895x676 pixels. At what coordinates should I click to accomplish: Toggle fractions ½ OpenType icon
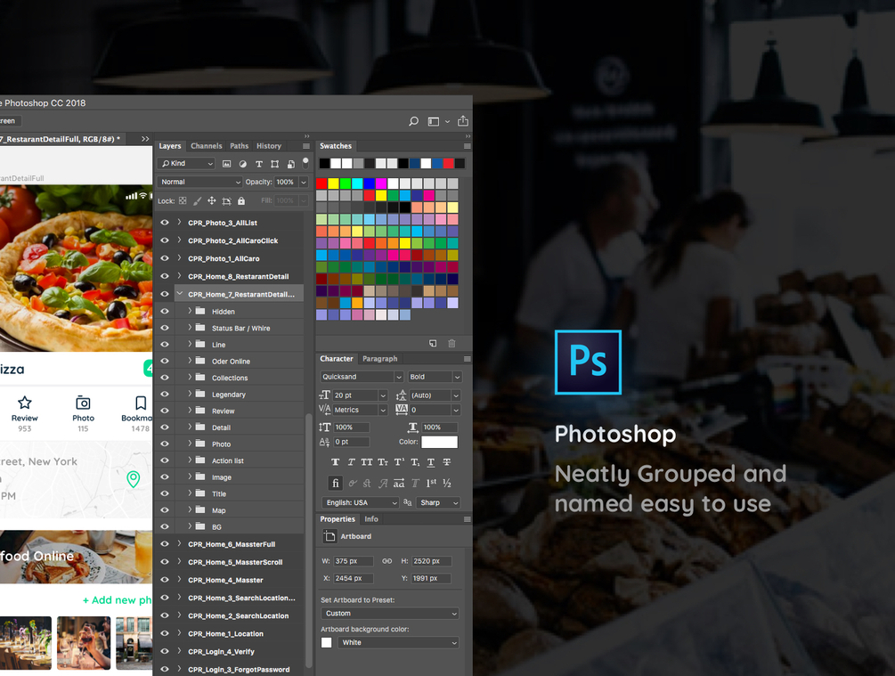coord(447,483)
